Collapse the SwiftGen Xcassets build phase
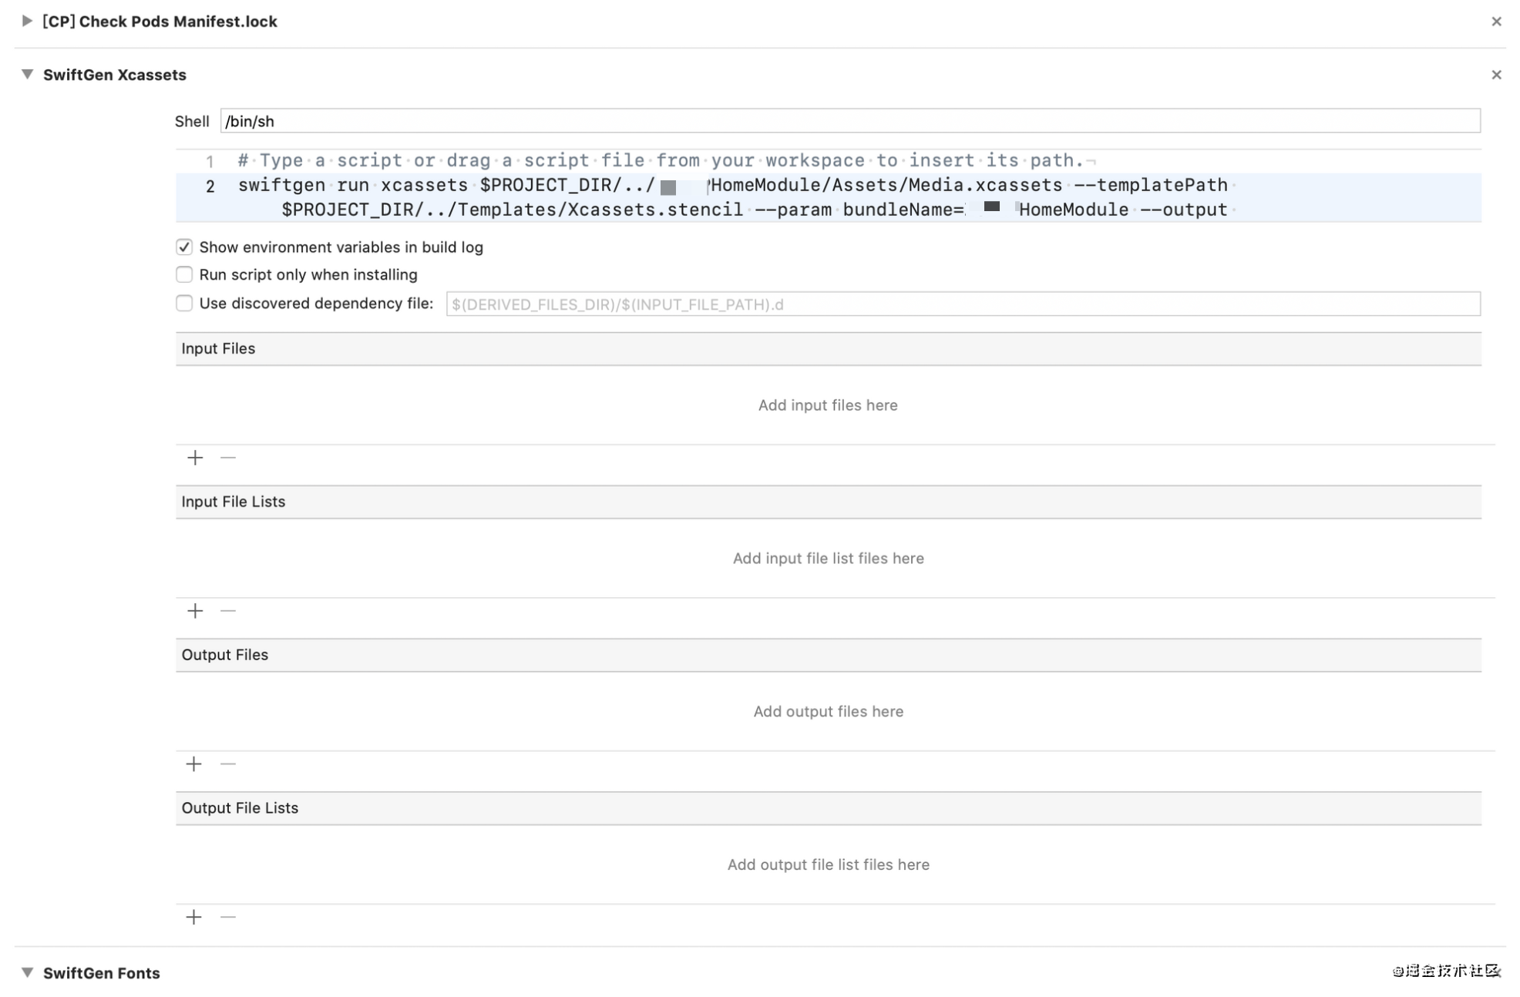 point(28,75)
